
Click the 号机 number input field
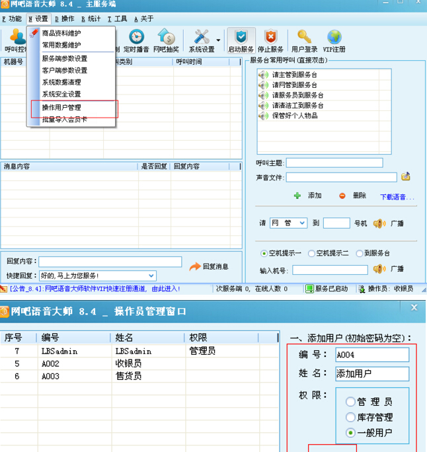click(336, 223)
